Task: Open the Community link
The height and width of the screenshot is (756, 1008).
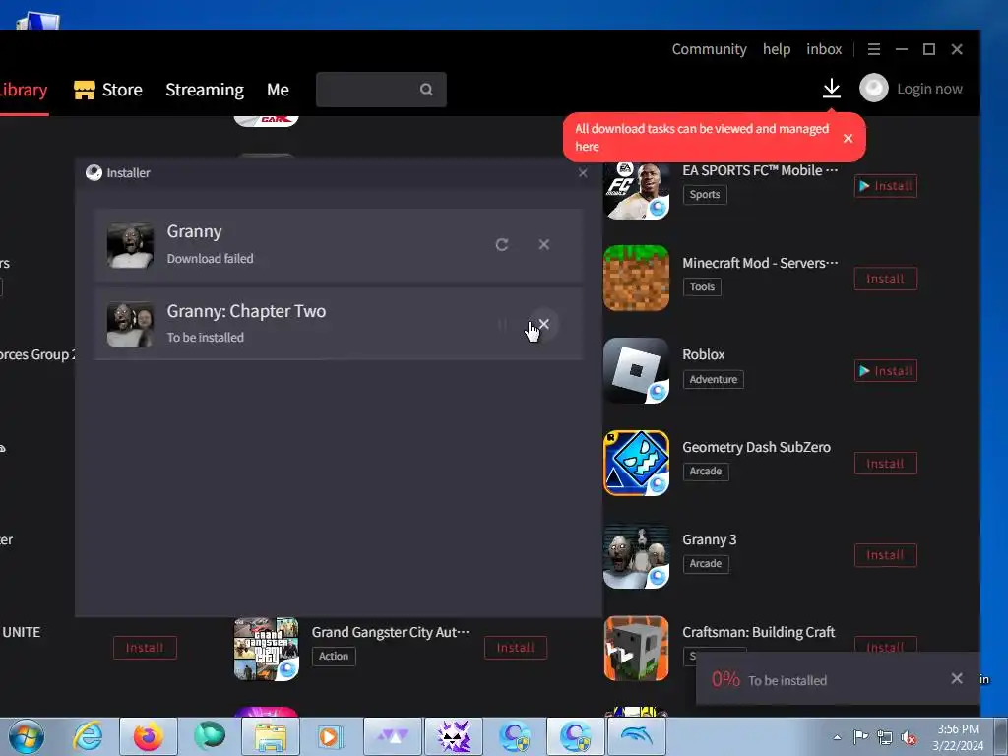Action: pyautogui.click(x=709, y=49)
